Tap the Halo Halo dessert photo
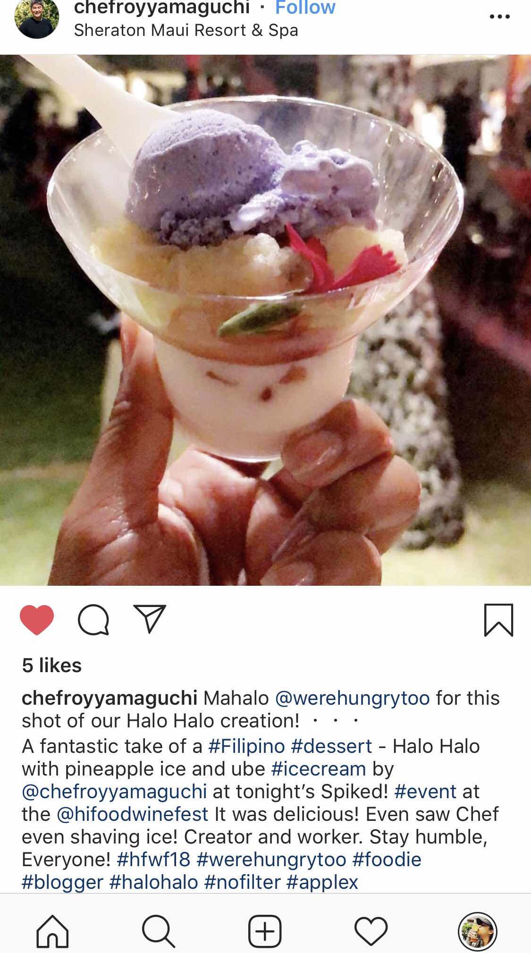Image resolution: width=531 pixels, height=953 pixels. click(265, 320)
